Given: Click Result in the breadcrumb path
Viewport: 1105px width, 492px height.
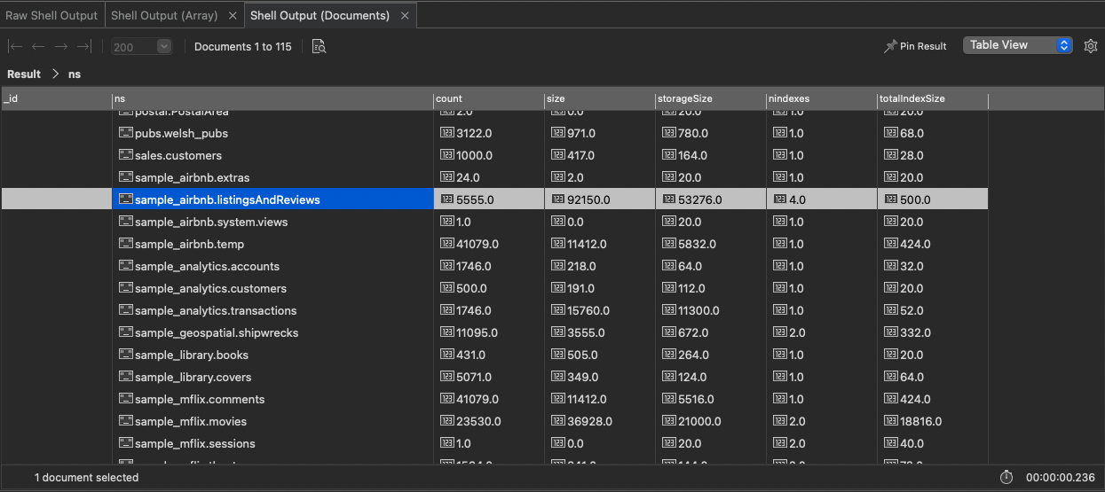Looking at the screenshot, I should point(24,74).
